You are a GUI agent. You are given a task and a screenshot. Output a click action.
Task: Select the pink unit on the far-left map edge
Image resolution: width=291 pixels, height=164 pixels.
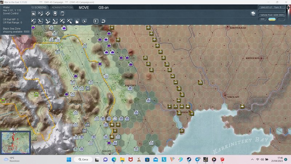3,101
